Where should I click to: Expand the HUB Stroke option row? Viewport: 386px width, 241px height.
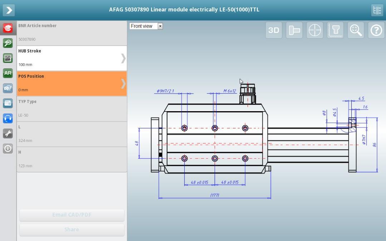click(x=72, y=58)
